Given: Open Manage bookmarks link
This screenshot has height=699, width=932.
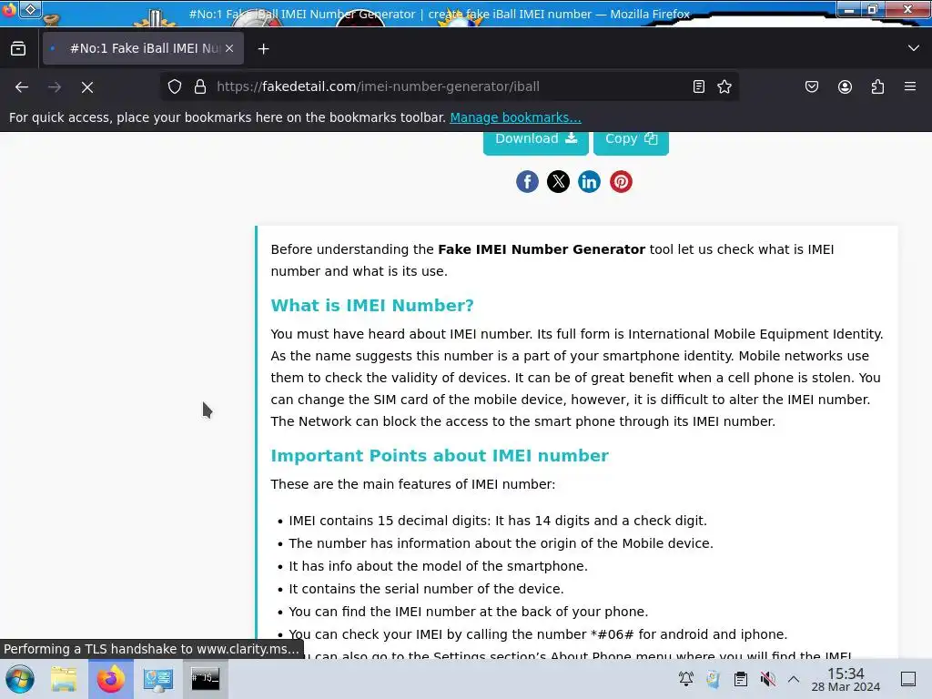Looking at the screenshot, I should [x=515, y=117].
